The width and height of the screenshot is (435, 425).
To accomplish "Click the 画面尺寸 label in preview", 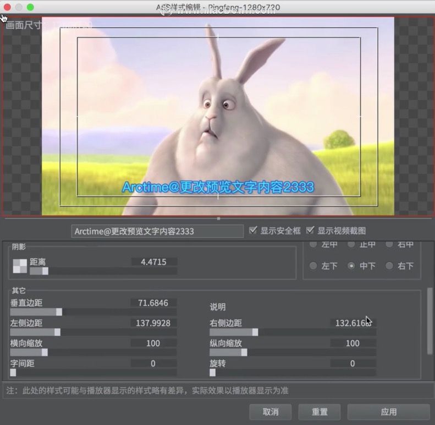I will pos(23,25).
